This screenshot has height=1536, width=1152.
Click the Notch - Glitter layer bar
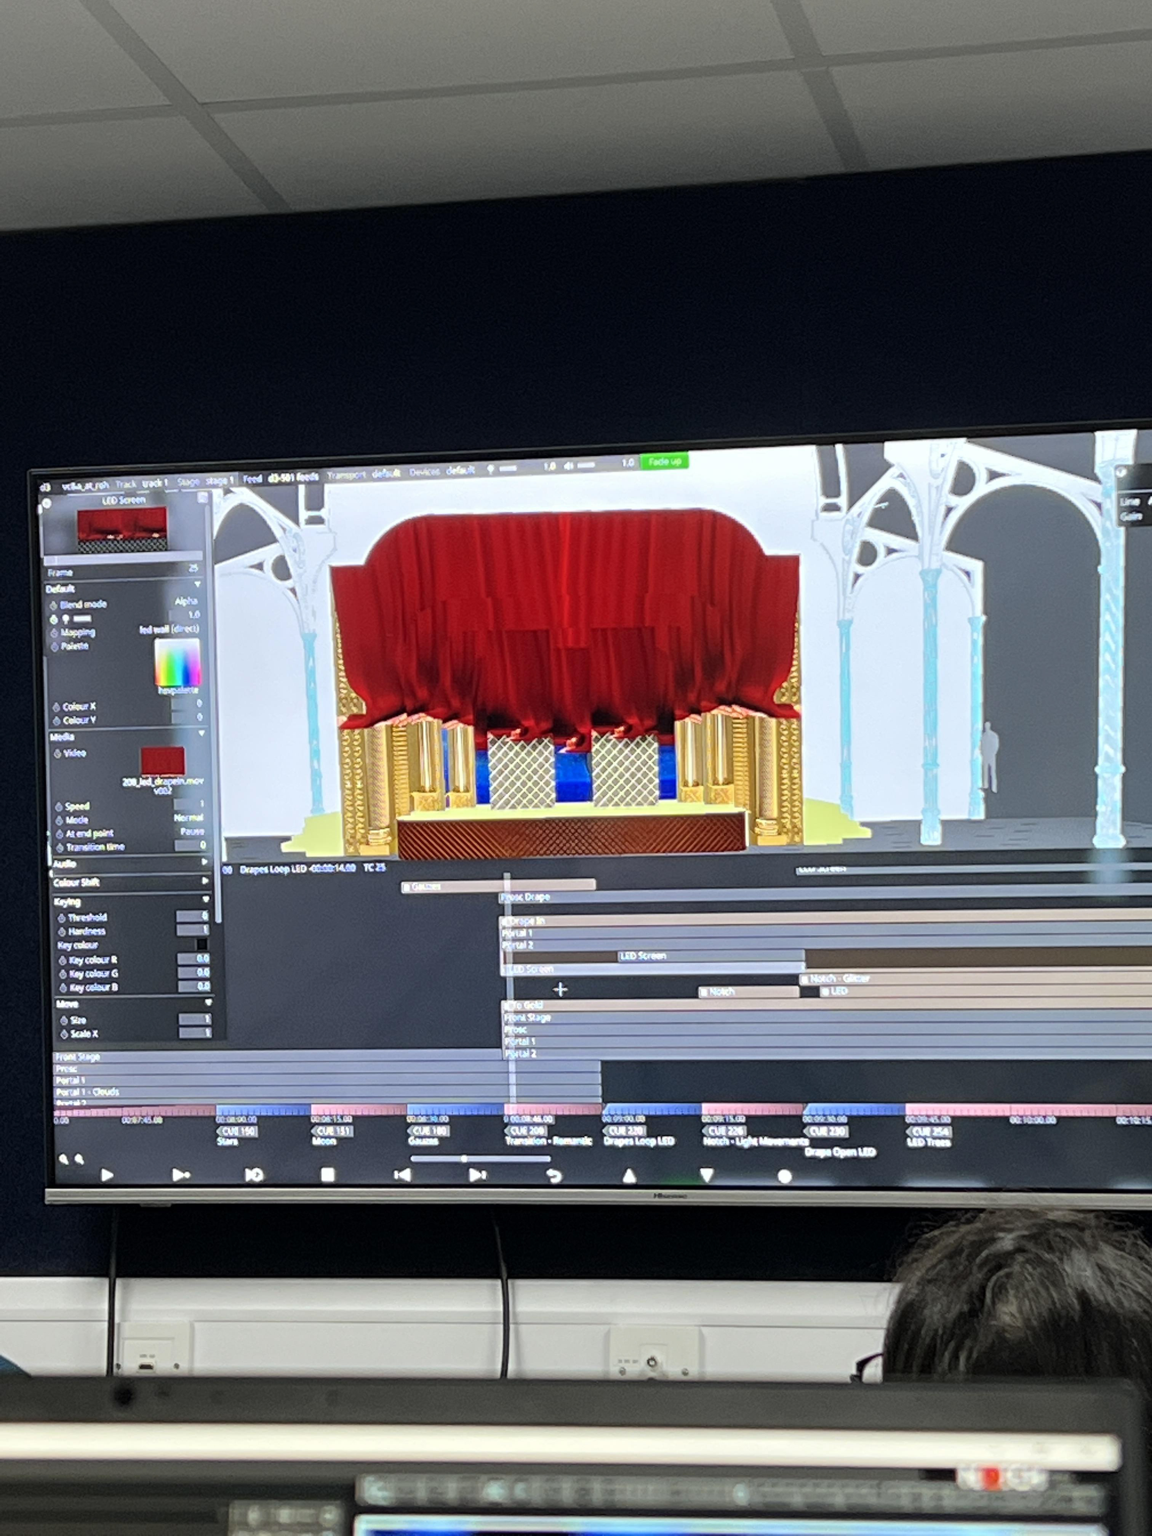[976, 978]
